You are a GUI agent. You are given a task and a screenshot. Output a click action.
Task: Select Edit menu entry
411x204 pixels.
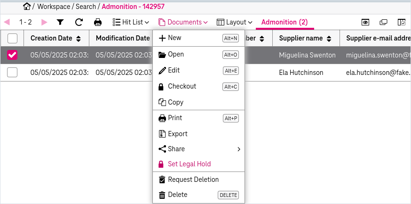(199, 70)
